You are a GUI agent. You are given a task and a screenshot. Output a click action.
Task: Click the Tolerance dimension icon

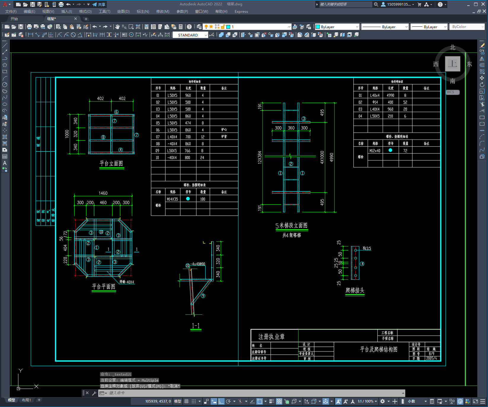(x=125, y=35)
